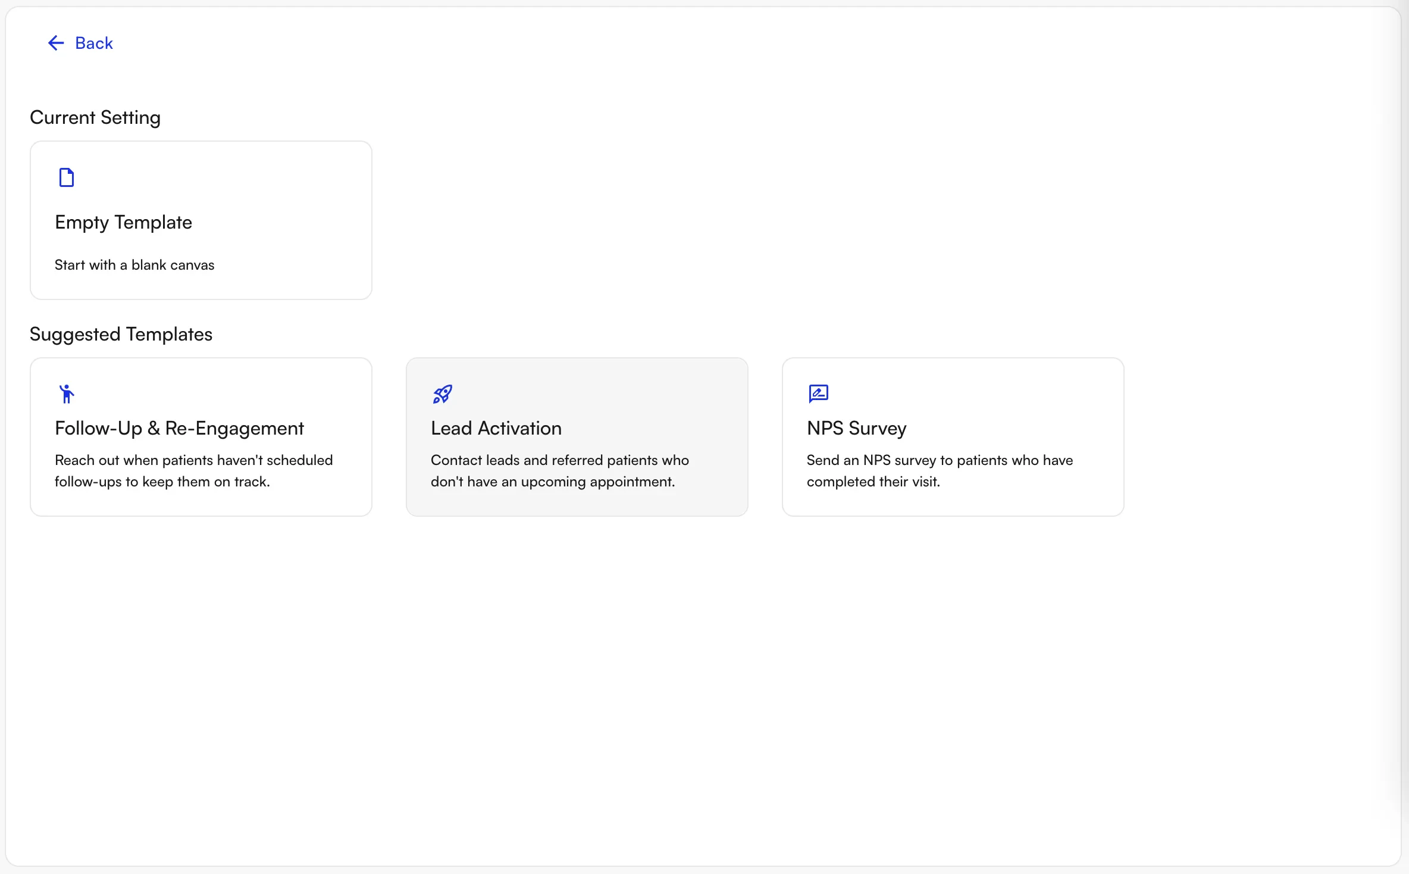Screen dimensions: 1409x874
Task: Select the Empty Template card
Action: click(201, 220)
